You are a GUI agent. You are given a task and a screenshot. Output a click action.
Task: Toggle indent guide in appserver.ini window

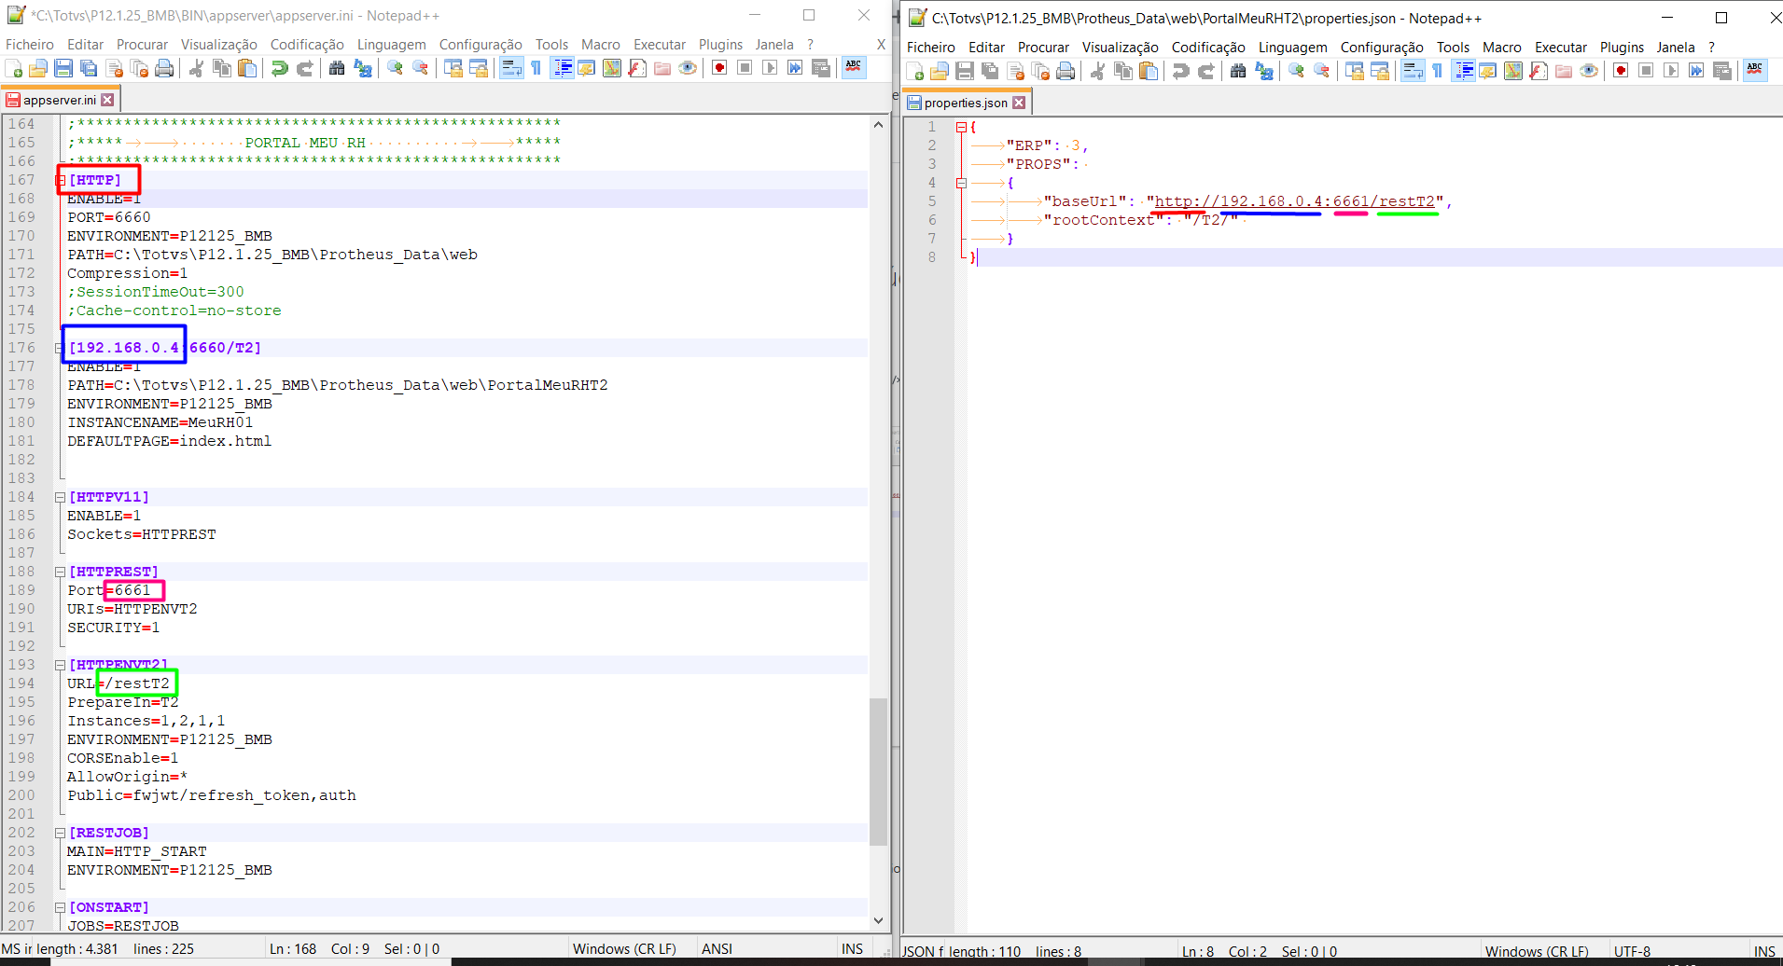[x=562, y=68]
